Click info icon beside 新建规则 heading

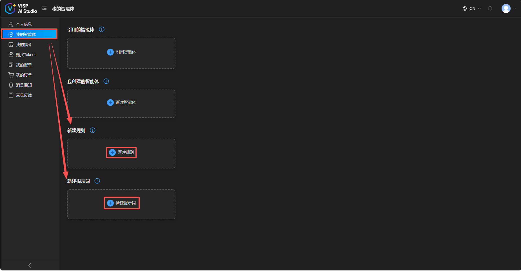[93, 130]
